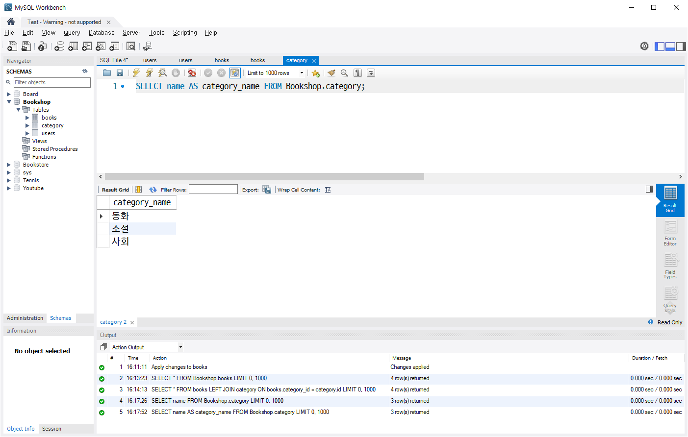Create a new stored procedure icon
The width and height of the screenshot is (688, 437).
(101, 46)
